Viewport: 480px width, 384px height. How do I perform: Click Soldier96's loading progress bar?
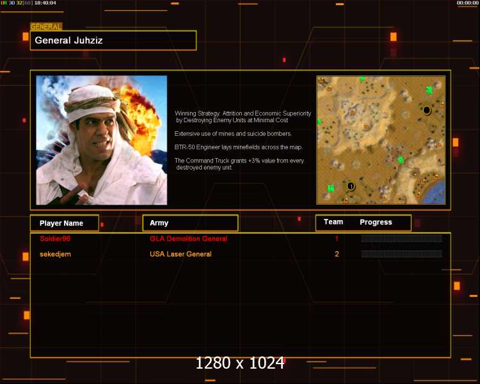point(402,239)
